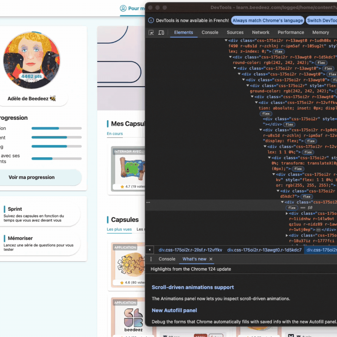
Task: Click the info icon in the language notice
Action: [x=151, y=20]
